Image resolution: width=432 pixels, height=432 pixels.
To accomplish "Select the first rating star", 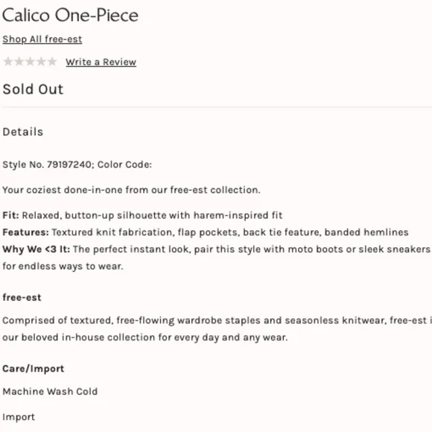I will 8,61.
